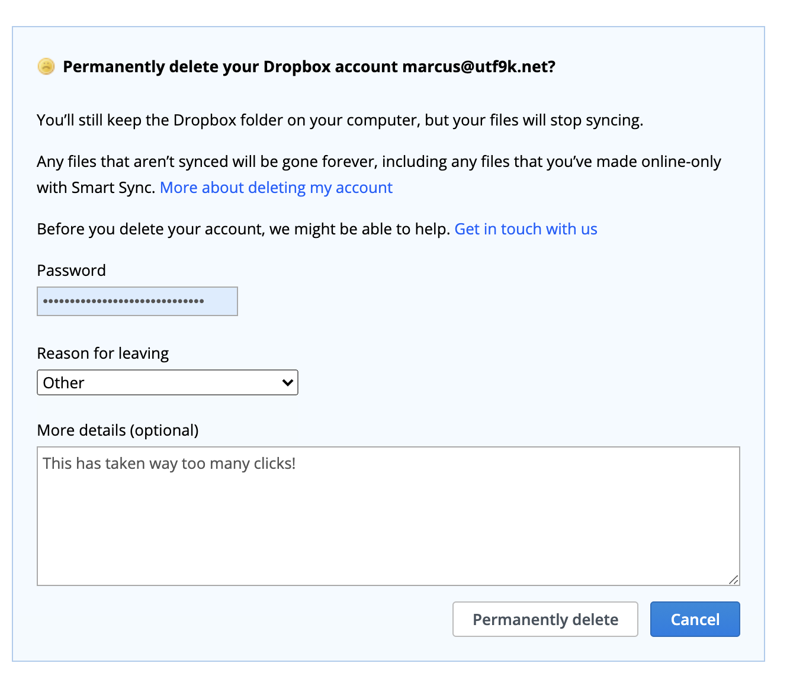This screenshot has width=790, height=676.
Task: Select the dialog heading about deleting Dropbox account
Action: (x=309, y=66)
